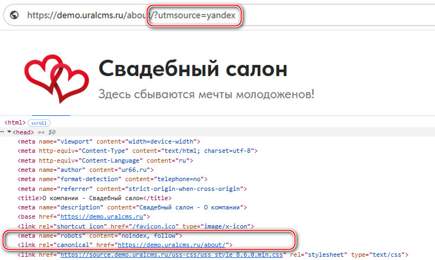Click the "text/html; charset=utf-8" value
The image size is (435, 260).
(x=208, y=151)
